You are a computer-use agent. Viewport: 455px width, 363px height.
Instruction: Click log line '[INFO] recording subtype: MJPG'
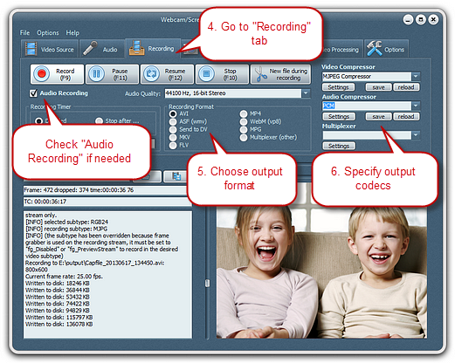(x=66, y=229)
